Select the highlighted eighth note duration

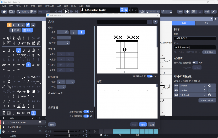tap(19, 50)
